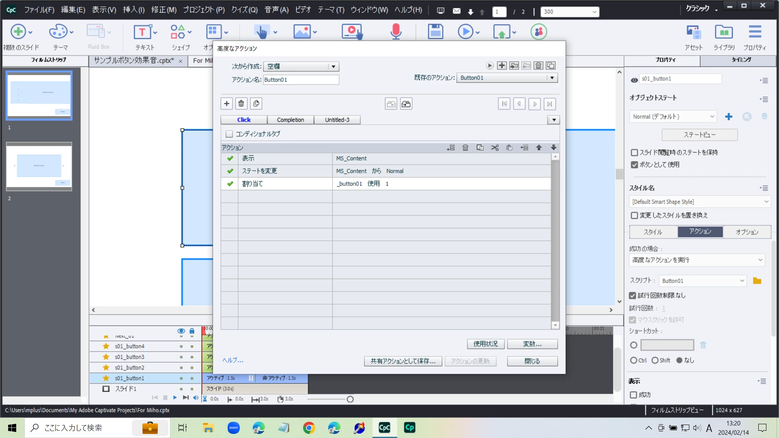Enable the コンディショナルタブ checkbox
The height and width of the screenshot is (438, 779).
229,134
